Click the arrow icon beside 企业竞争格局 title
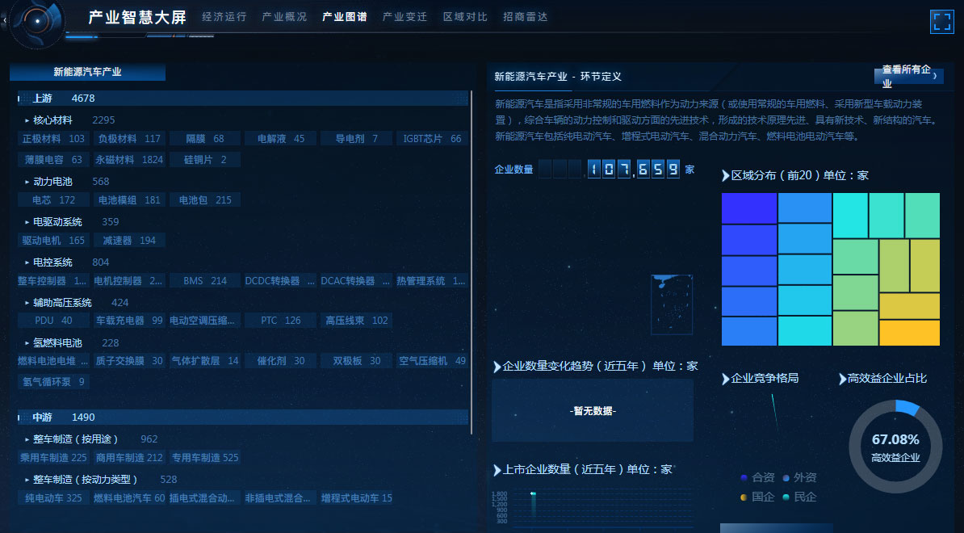964x533 pixels. (725, 378)
